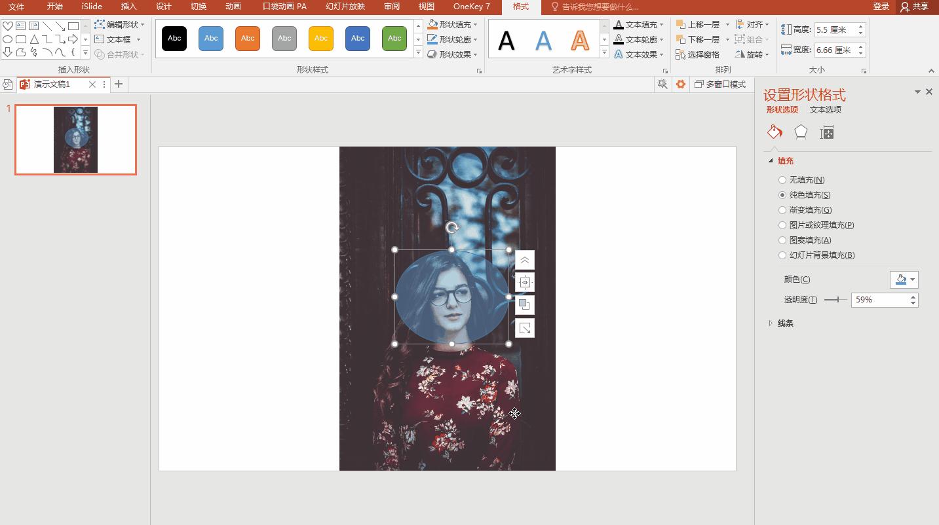
Task: Select slide 1 thumbnail
Action: (75, 139)
